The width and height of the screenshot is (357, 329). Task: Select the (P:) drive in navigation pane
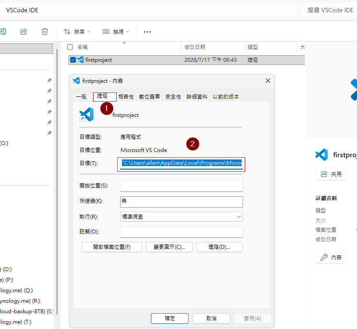click(x=7, y=279)
